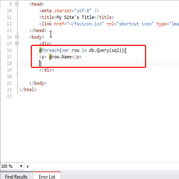The width and height of the screenshot is (179, 179).
Task: Click the @row.Name expression
Action: 60,57
